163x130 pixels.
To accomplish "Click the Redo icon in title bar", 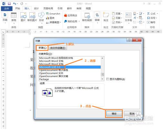I will (22, 4).
